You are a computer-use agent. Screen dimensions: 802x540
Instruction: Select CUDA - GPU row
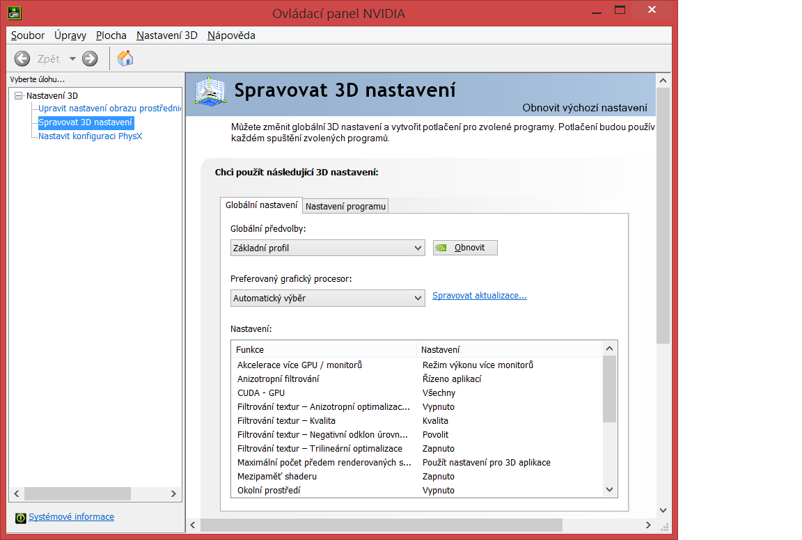pos(417,392)
